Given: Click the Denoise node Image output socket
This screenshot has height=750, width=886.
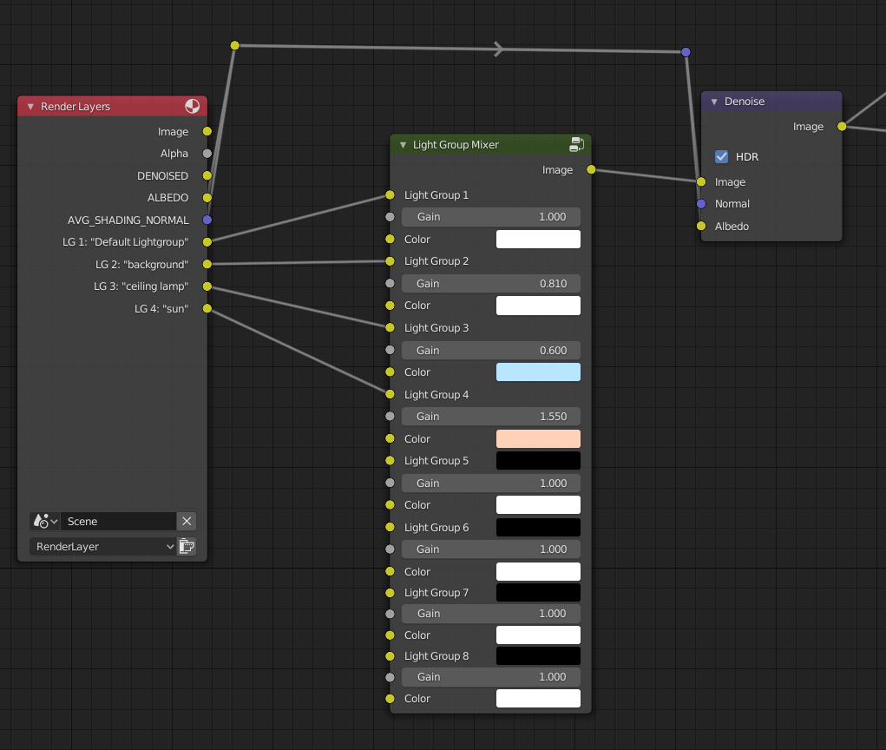Looking at the screenshot, I should [842, 127].
